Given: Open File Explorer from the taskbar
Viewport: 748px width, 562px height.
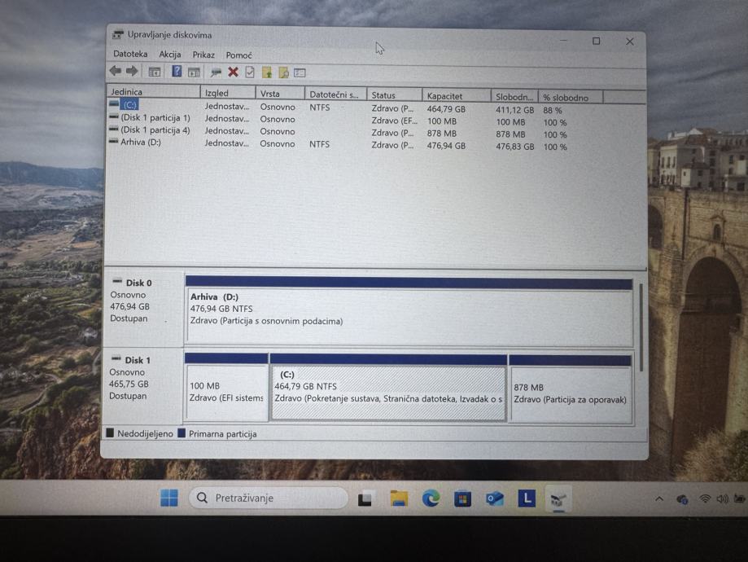Looking at the screenshot, I should [399, 498].
